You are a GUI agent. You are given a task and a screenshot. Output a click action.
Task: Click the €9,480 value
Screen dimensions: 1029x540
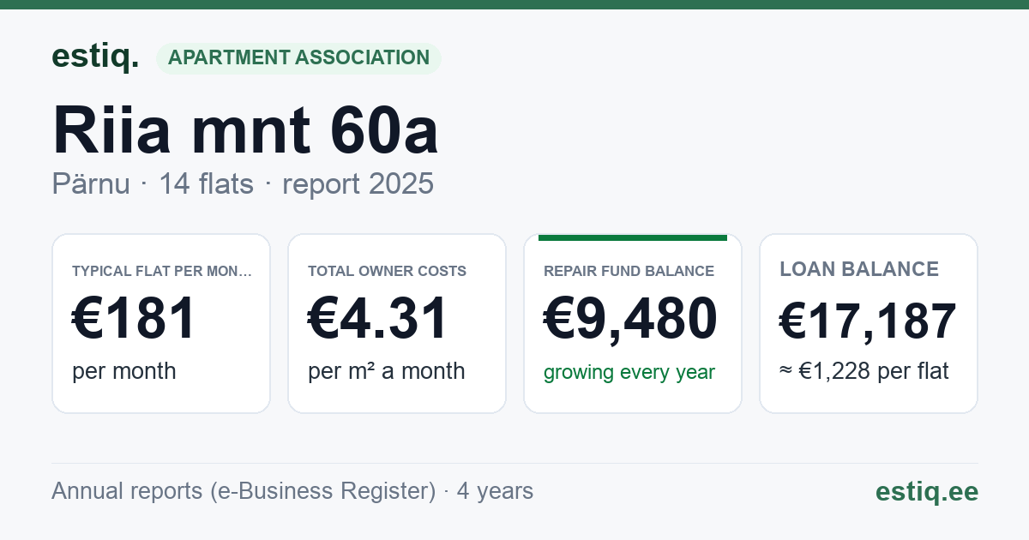[x=630, y=318]
